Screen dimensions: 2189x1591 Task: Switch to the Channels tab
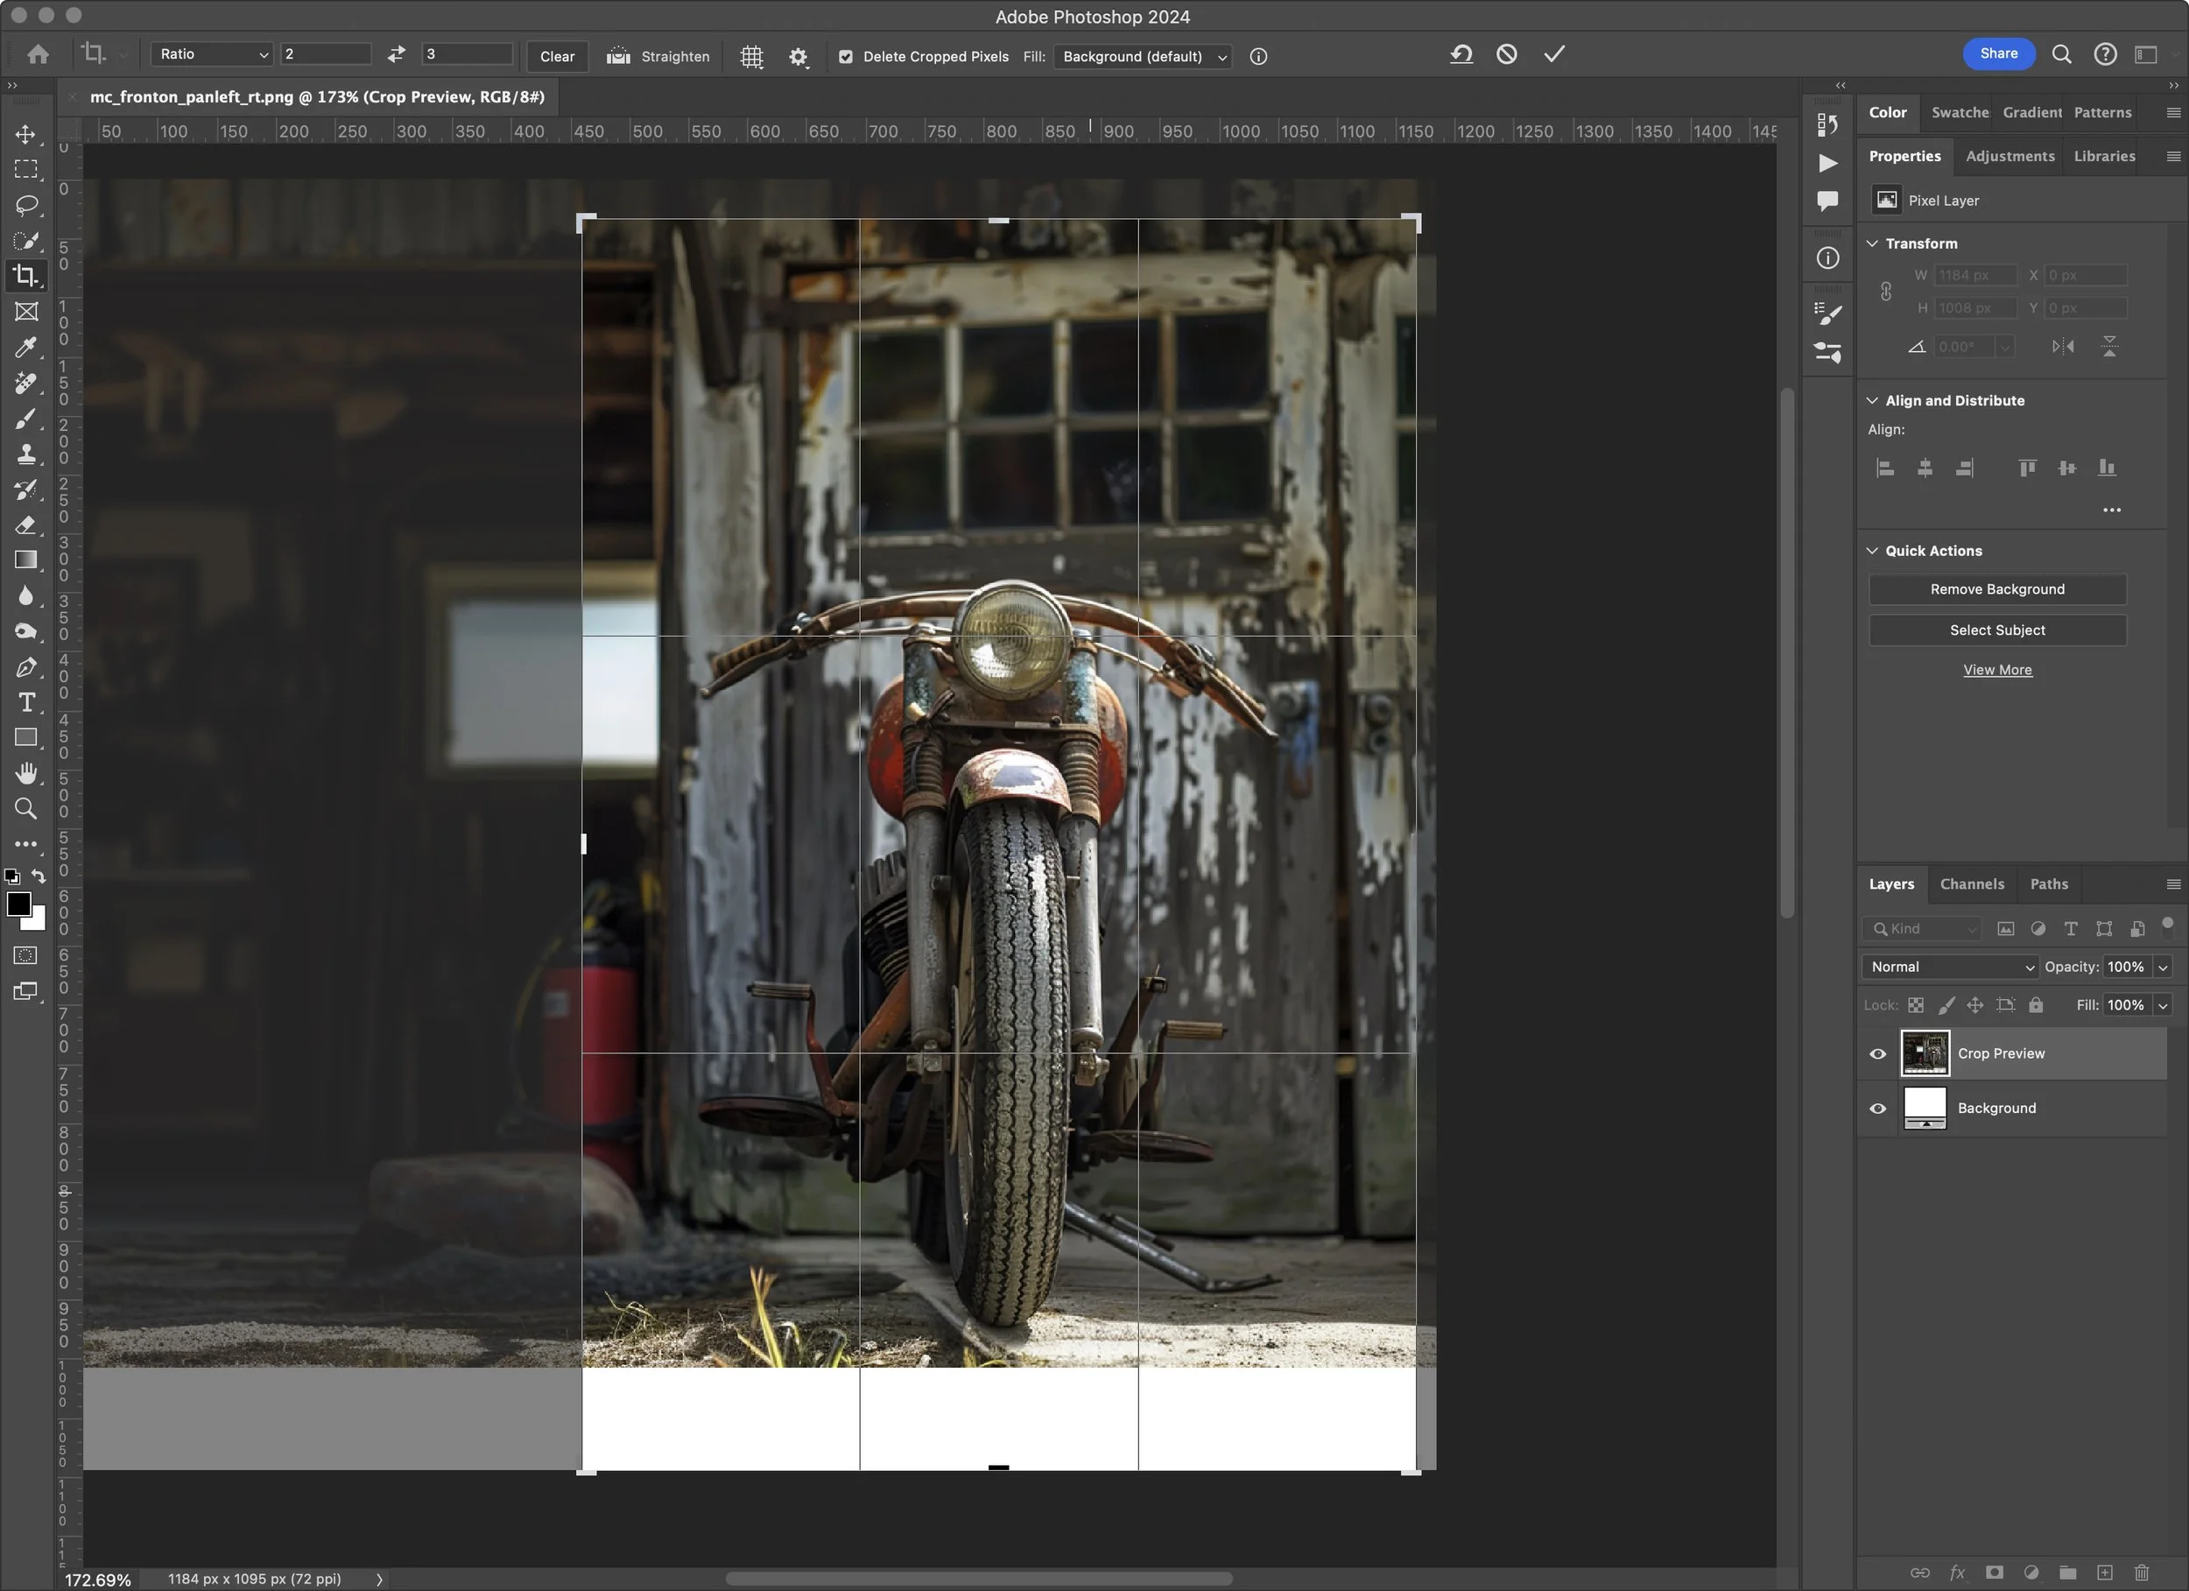tap(1972, 884)
